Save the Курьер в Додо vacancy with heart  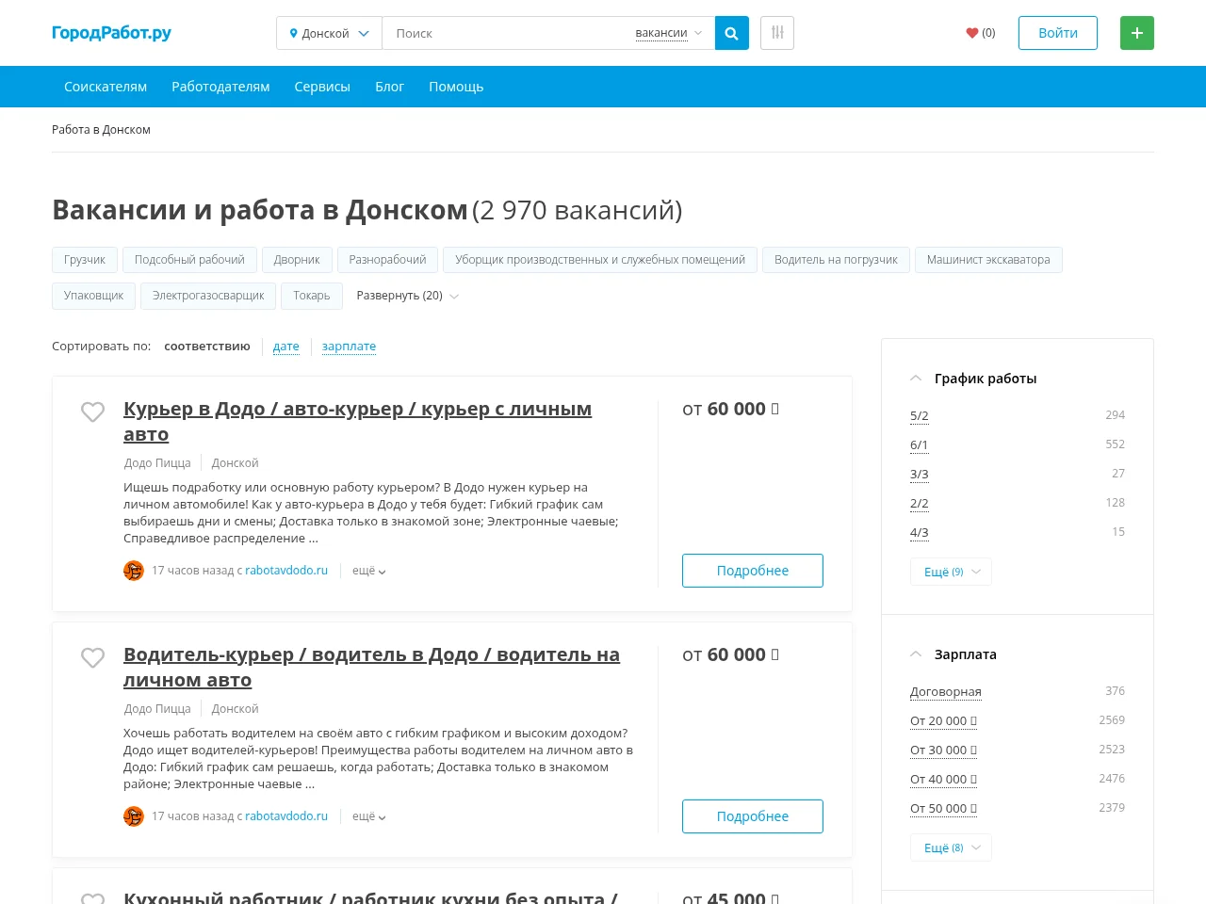[92, 412]
